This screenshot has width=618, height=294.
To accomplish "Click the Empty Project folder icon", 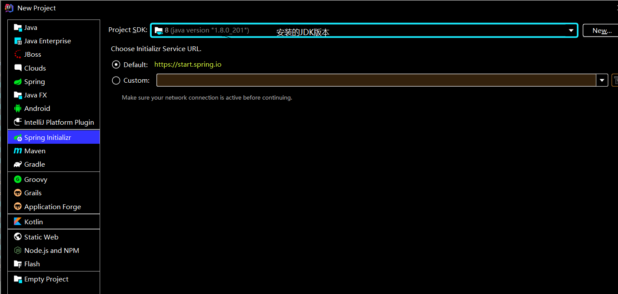I will [x=18, y=279].
